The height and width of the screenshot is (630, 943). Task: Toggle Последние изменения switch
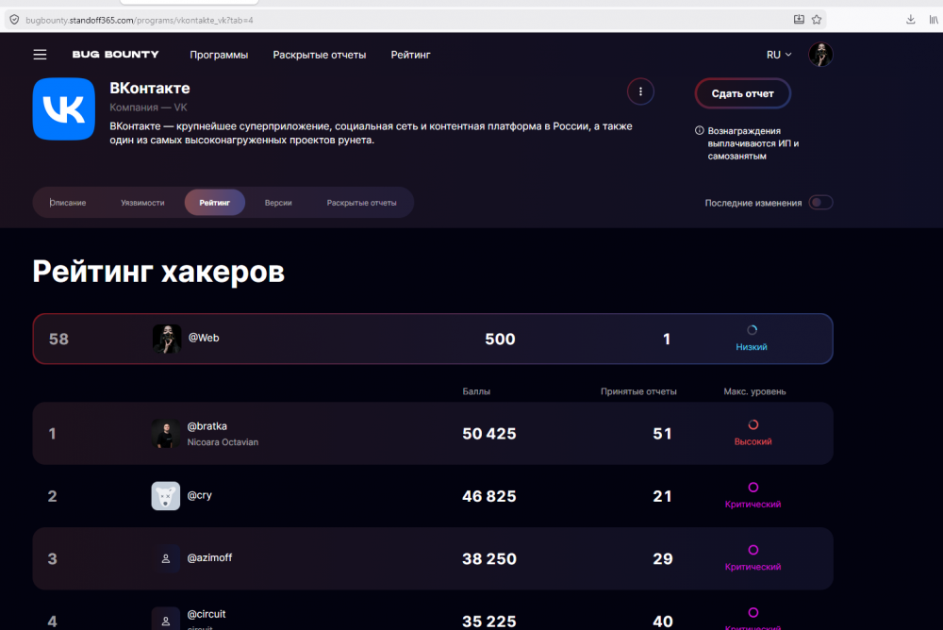point(820,203)
